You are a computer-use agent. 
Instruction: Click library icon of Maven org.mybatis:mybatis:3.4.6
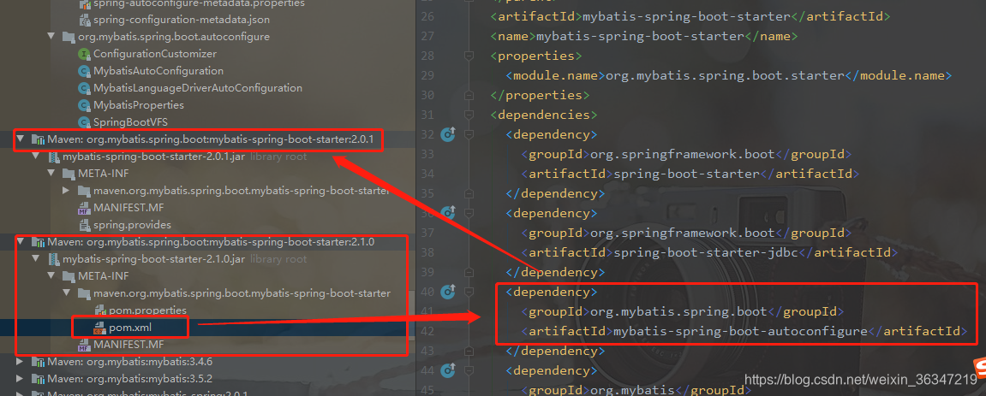(x=38, y=362)
